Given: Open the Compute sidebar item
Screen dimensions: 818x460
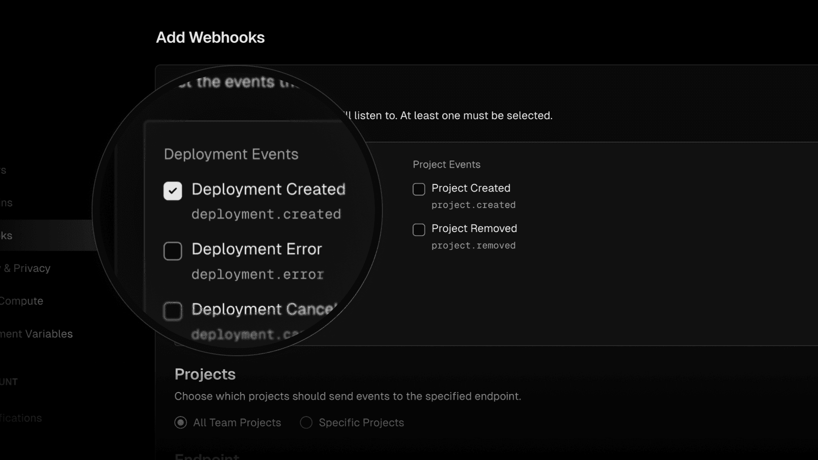Looking at the screenshot, I should [x=21, y=301].
